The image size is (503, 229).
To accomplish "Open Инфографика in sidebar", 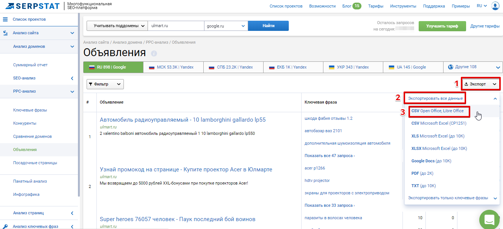I will (x=26, y=195).
